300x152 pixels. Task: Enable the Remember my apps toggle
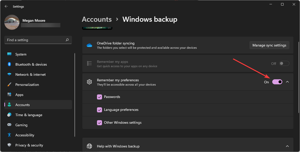click(284, 63)
